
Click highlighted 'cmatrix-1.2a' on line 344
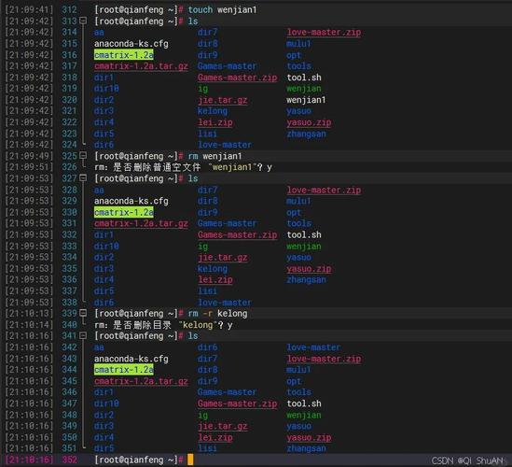pyautogui.click(x=124, y=370)
